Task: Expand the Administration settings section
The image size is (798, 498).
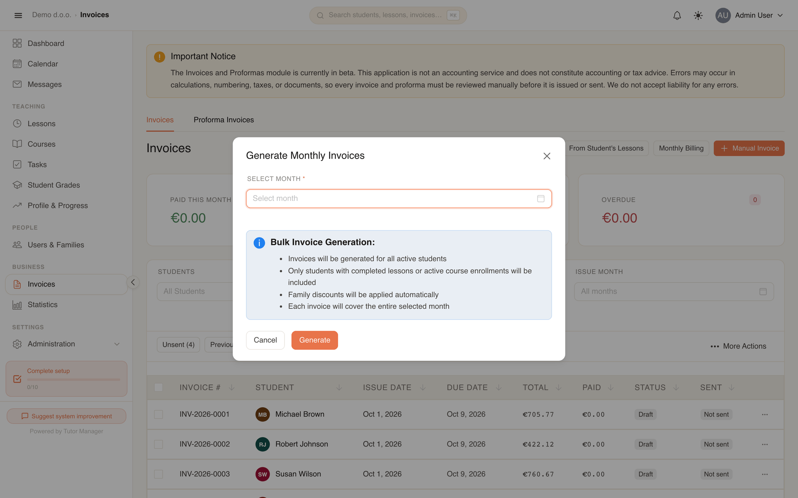Action: point(66,344)
